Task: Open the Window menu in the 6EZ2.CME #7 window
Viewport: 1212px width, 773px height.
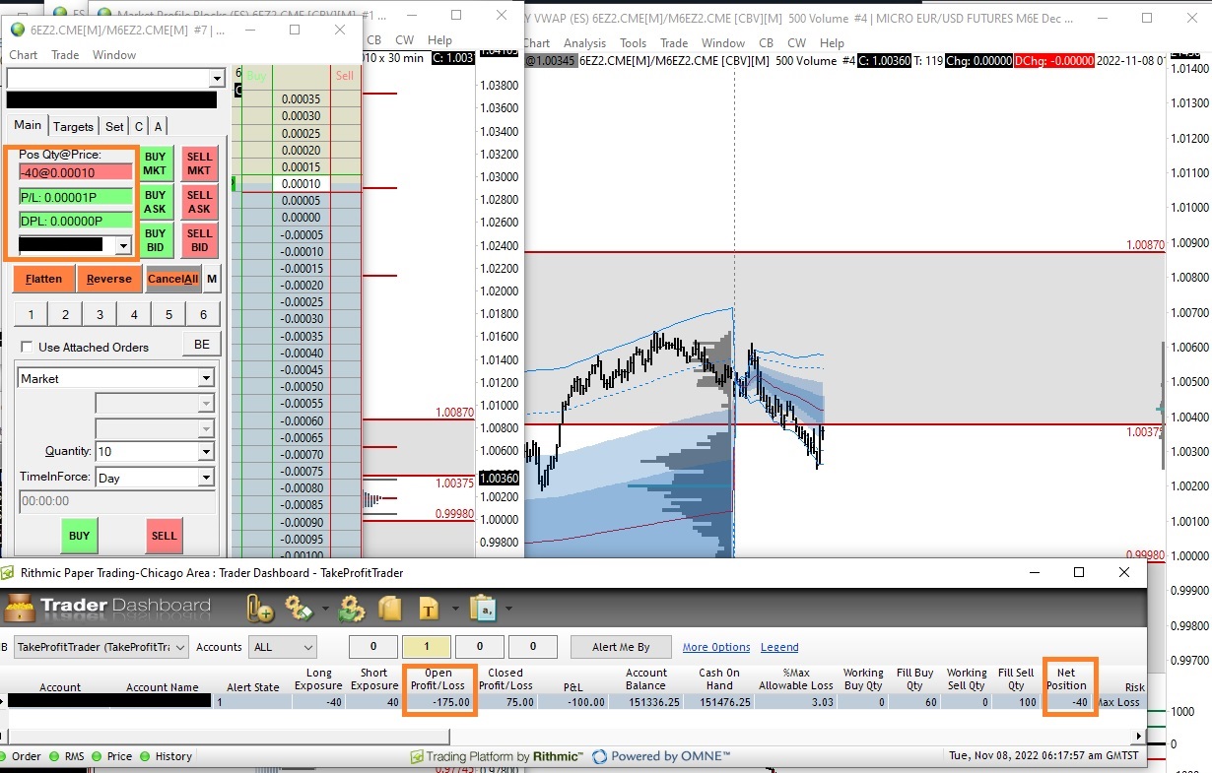Action: point(114,54)
